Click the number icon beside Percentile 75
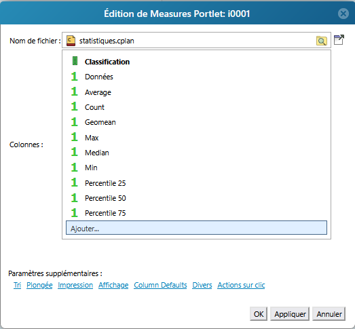The image size is (355, 329). point(74,213)
